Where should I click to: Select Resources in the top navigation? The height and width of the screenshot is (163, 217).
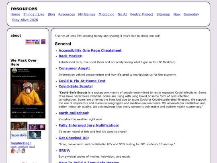[66, 14]
